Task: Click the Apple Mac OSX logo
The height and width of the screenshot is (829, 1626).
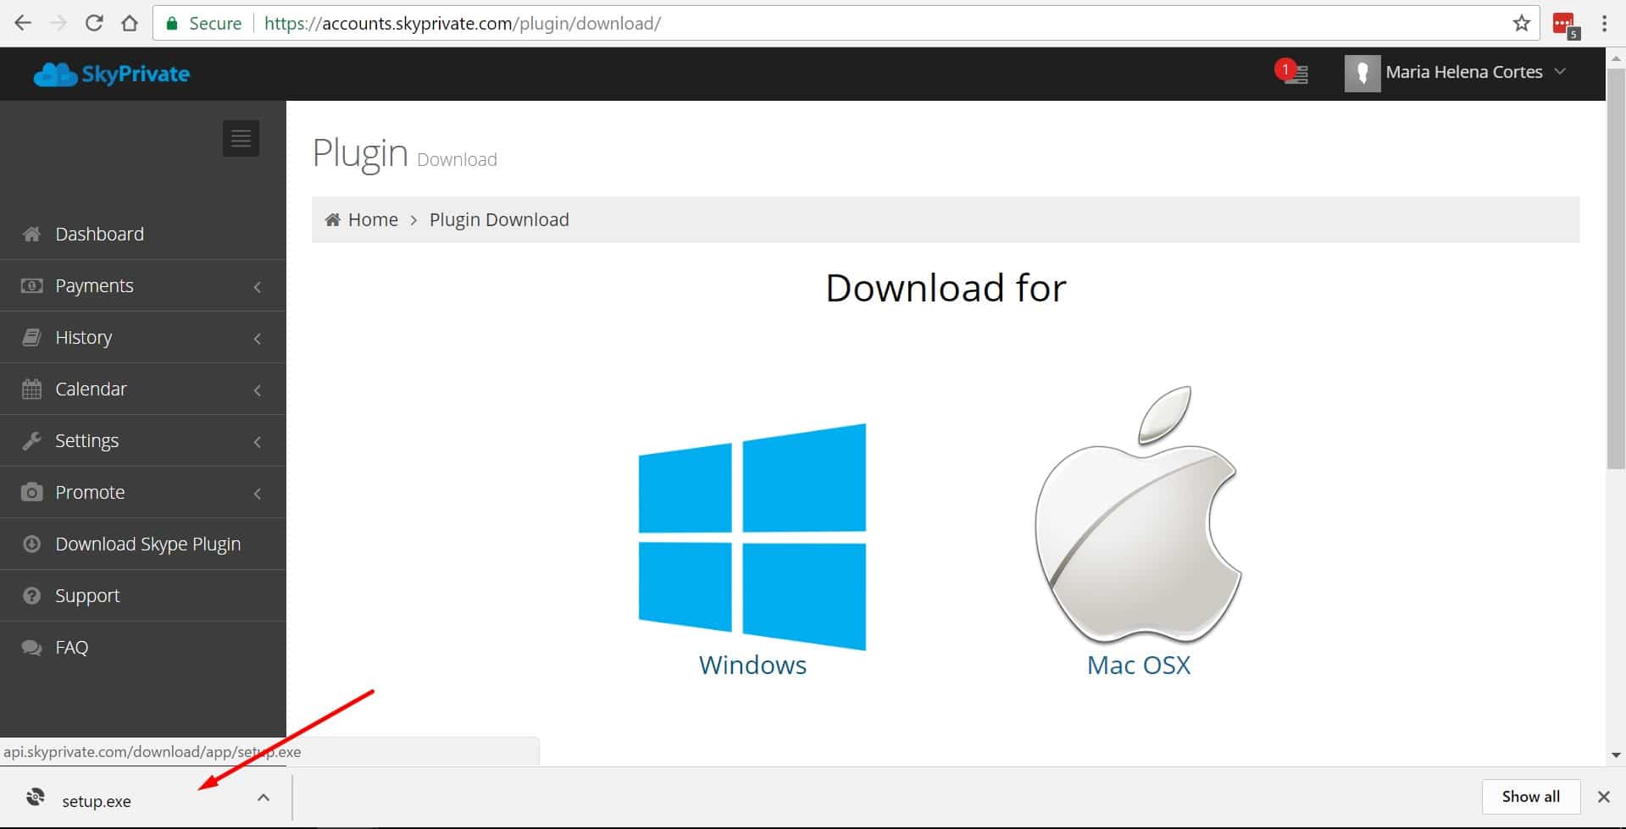Action: (1138, 517)
